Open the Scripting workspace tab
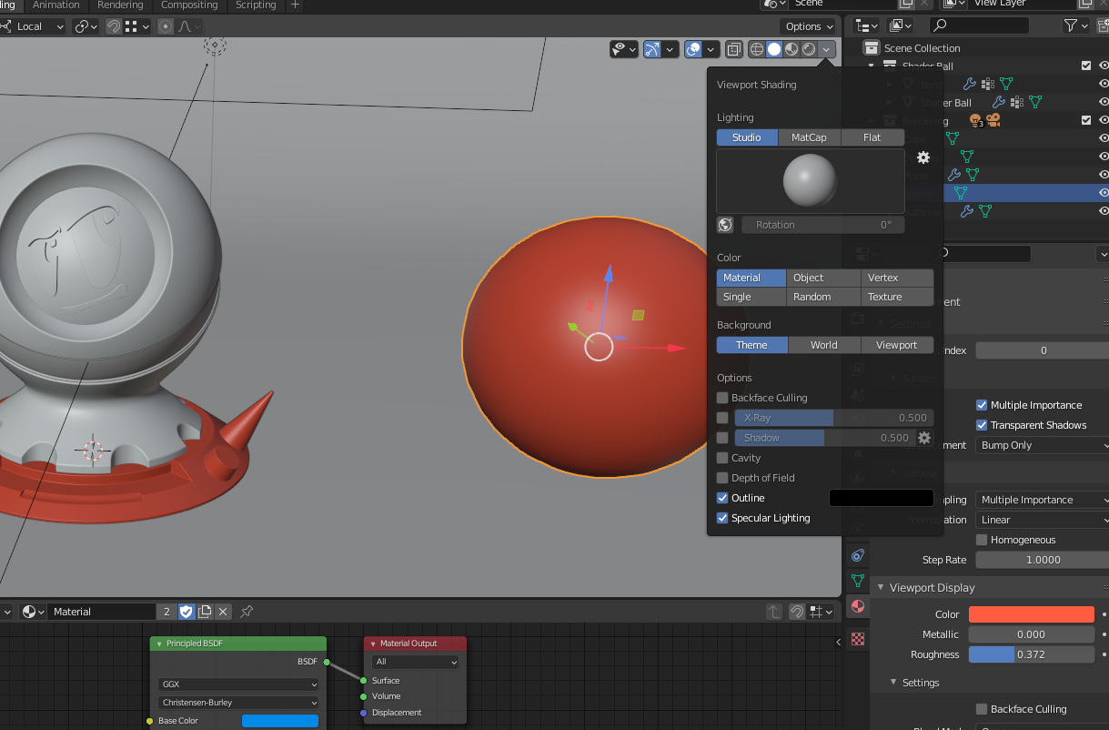1109x730 pixels. click(x=256, y=5)
